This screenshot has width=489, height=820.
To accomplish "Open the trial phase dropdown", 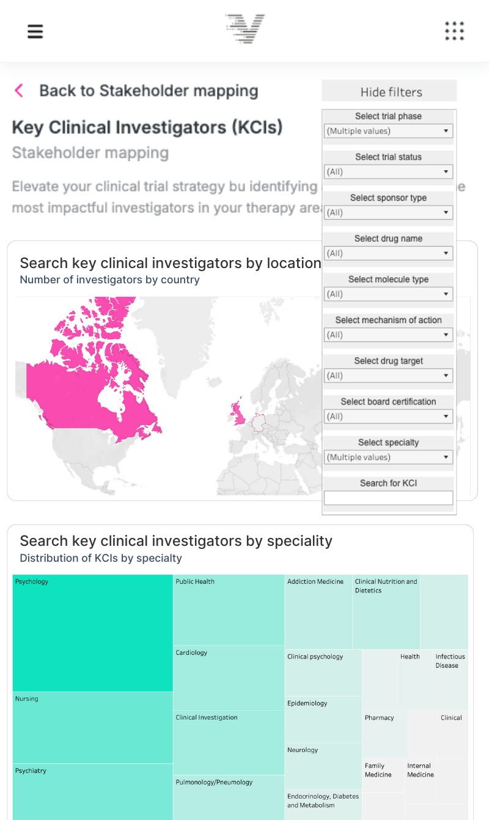I will point(388,131).
